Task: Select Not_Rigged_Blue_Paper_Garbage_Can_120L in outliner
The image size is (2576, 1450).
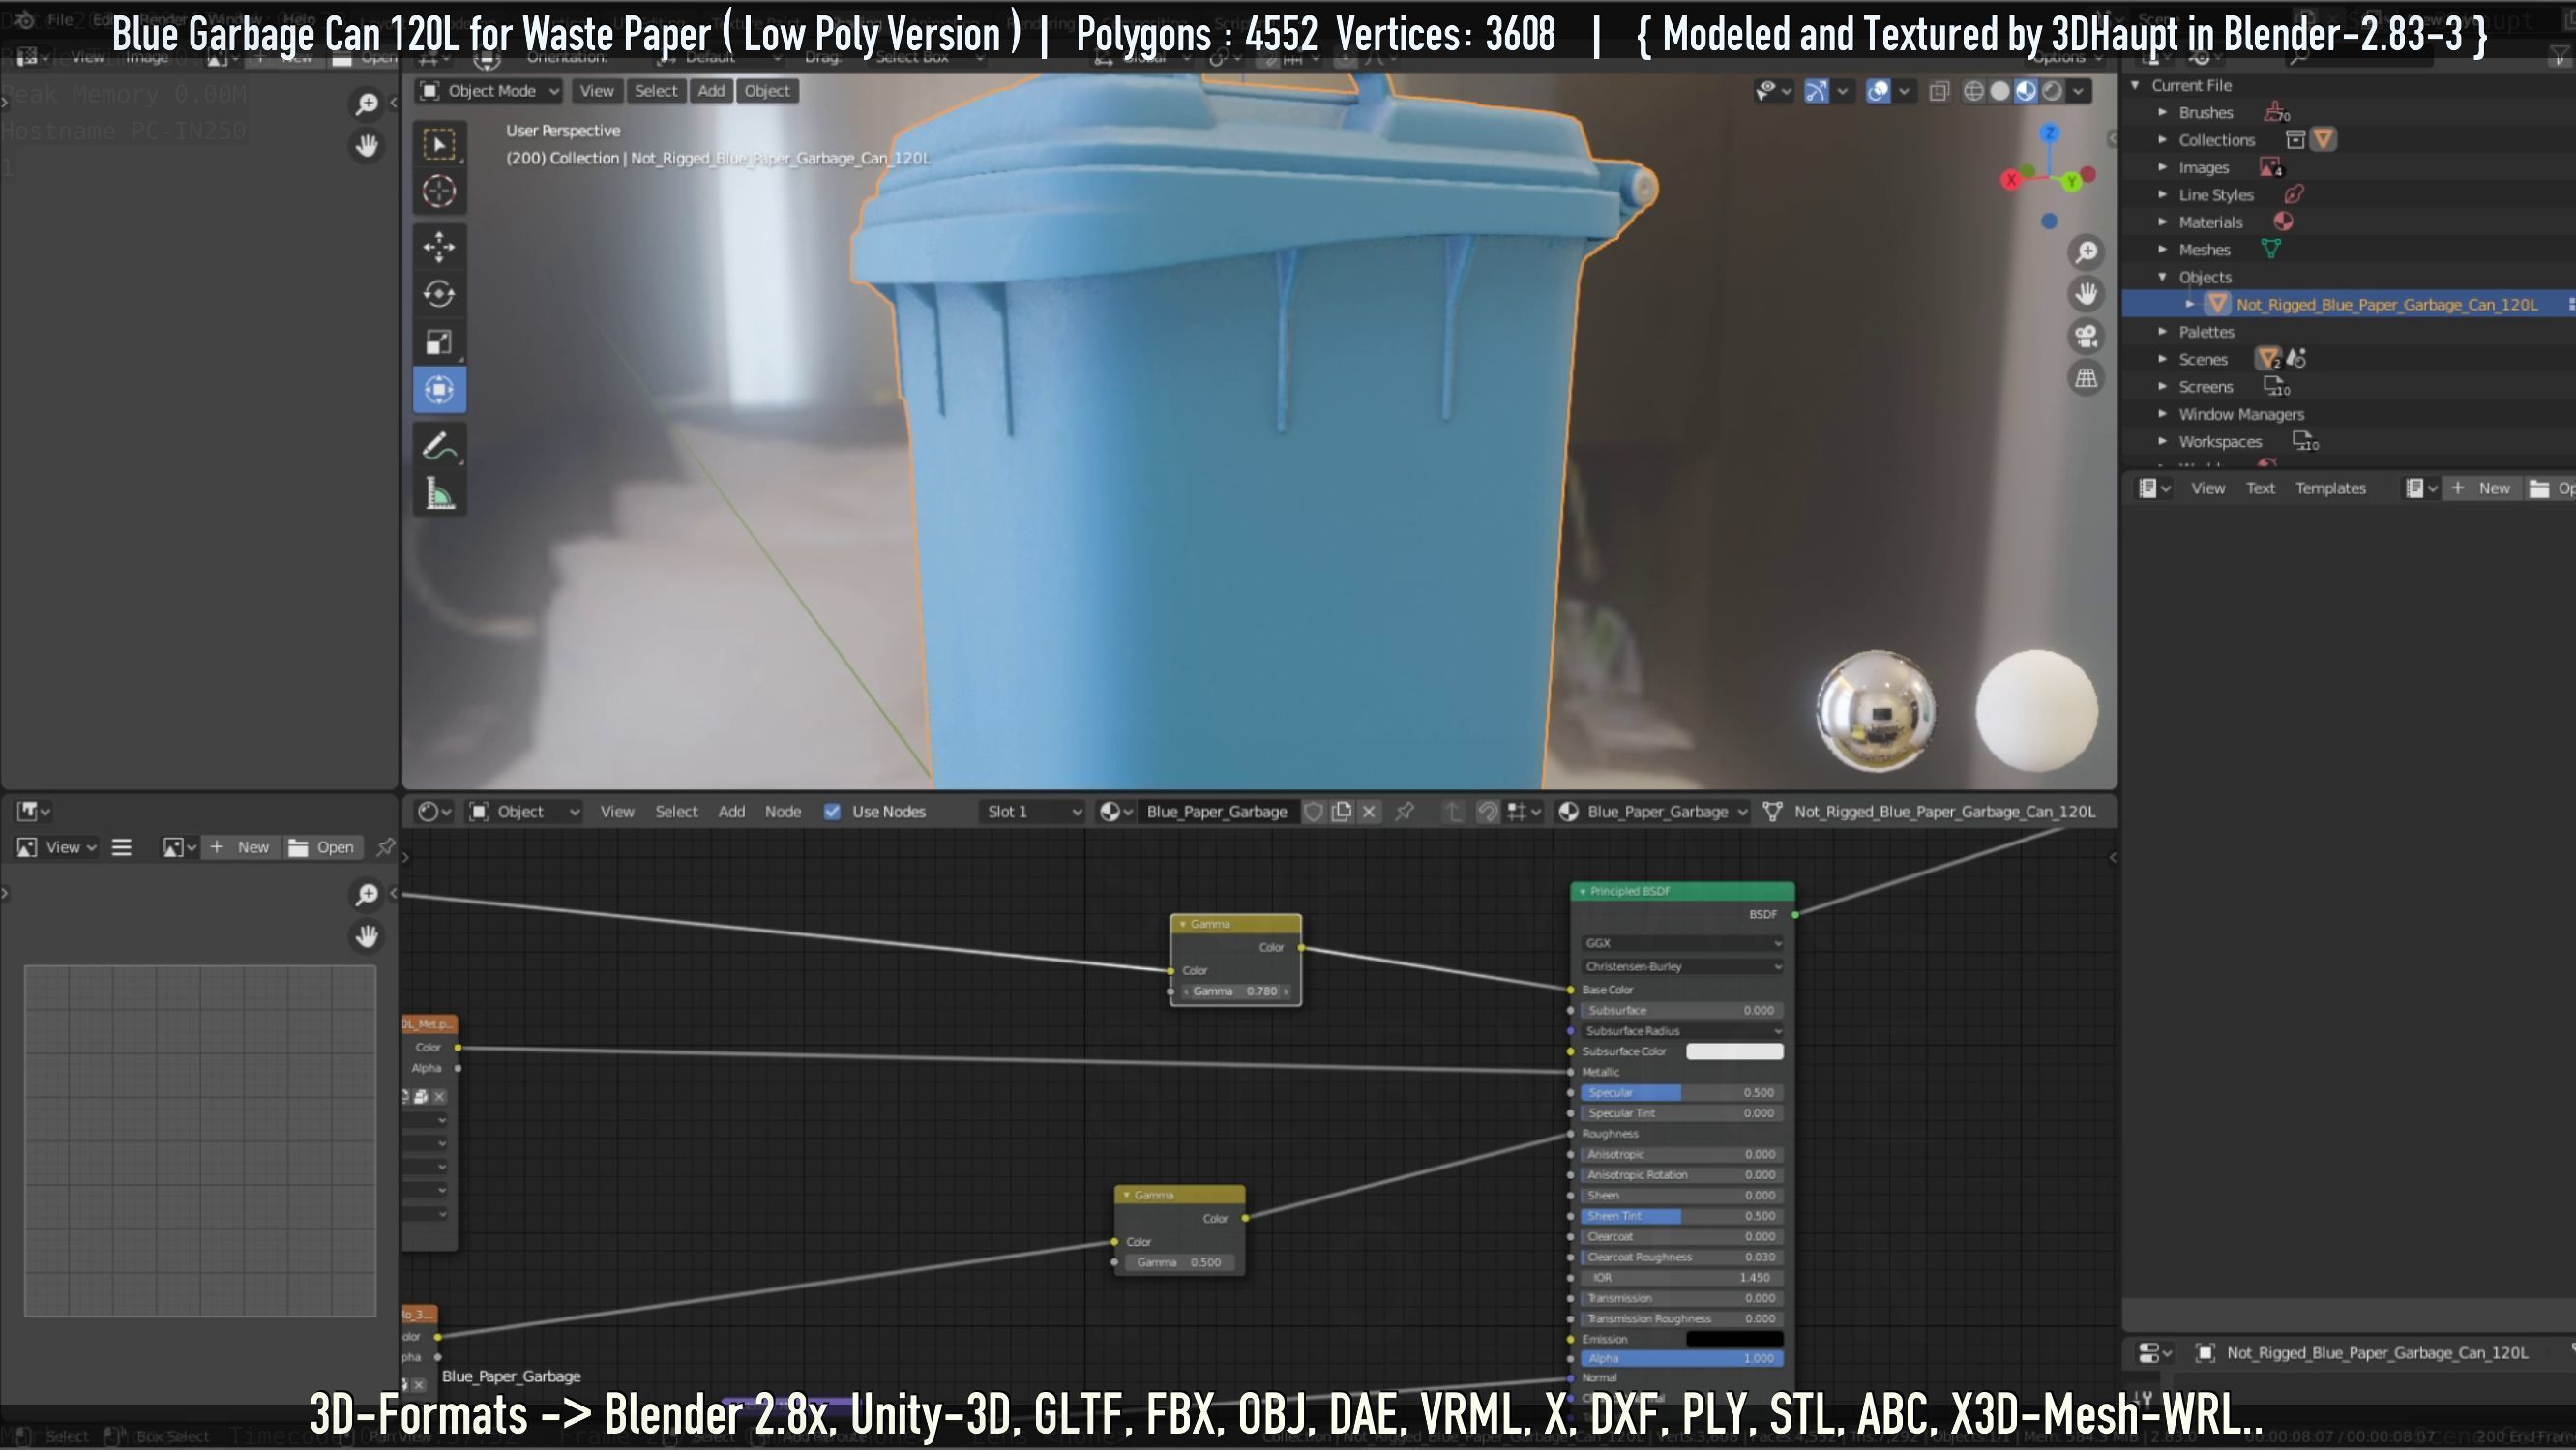Action: [2386, 304]
